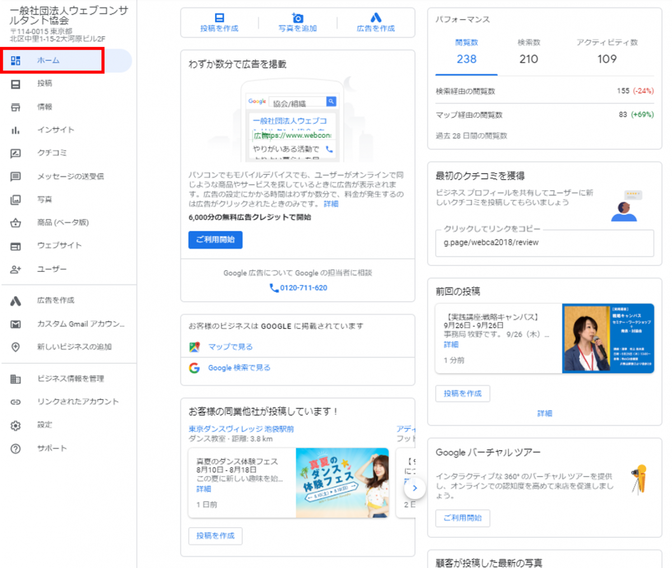Click the Google Maps icon beside マップで見る
Image resolution: width=672 pixels, height=568 pixels.
pyautogui.click(x=194, y=347)
